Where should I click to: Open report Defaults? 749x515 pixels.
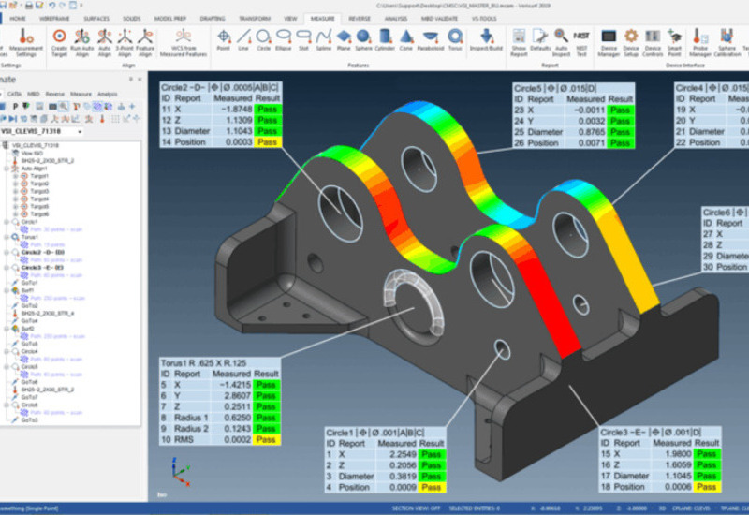coord(540,40)
